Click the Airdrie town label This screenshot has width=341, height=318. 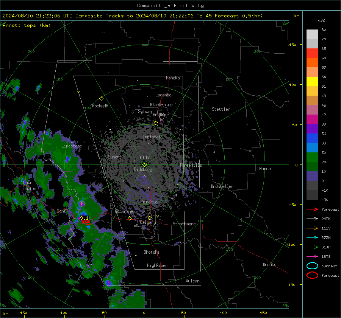[149, 202]
